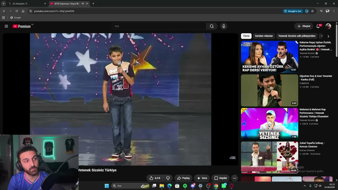Screen dimensions: 338x190
Task: Open the Chrome profile avatar
Action: point(327,11)
